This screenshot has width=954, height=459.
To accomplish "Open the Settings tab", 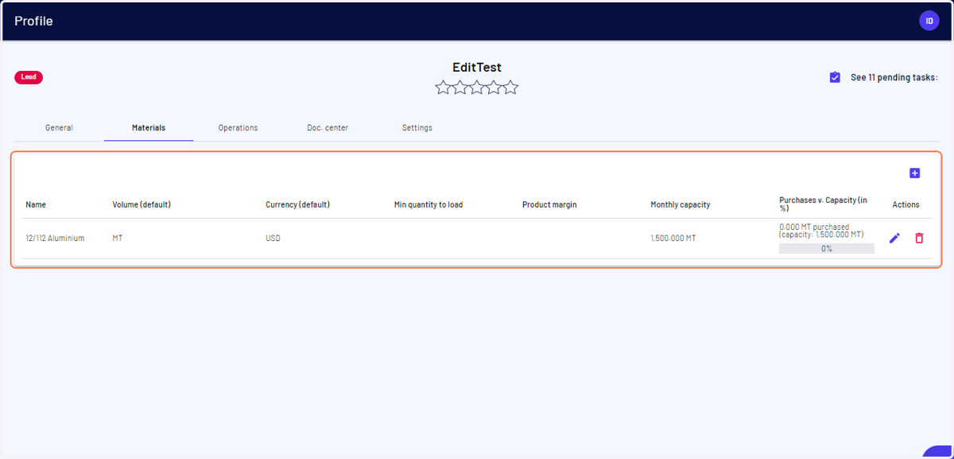I will 417,128.
